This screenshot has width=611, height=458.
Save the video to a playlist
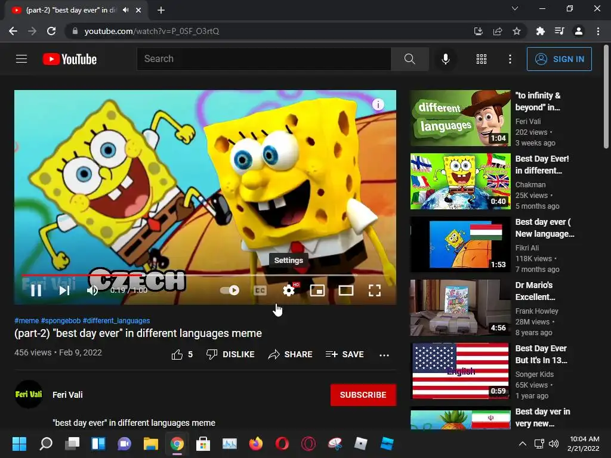[x=345, y=354]
